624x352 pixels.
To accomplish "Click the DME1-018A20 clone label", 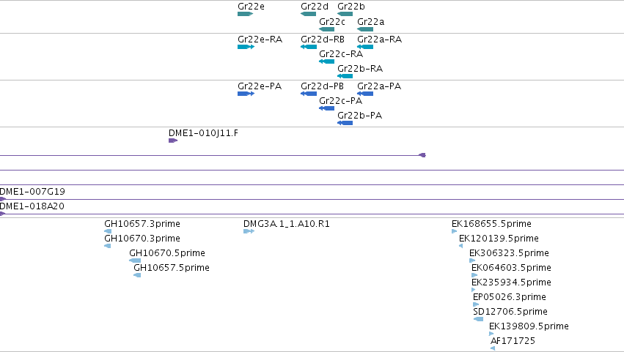I will (32, 206).
